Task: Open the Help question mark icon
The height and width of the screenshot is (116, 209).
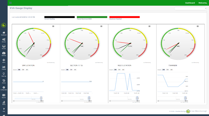Action: (4, 110)
